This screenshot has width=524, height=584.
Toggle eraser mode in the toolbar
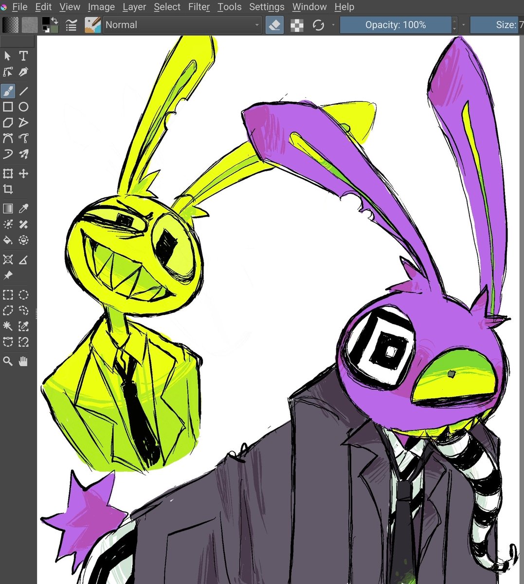tap(274, 25)
